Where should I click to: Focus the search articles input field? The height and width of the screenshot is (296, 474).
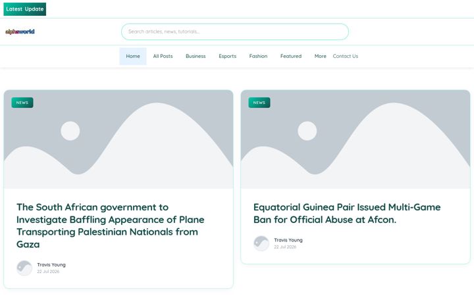(x=235, y=32)
